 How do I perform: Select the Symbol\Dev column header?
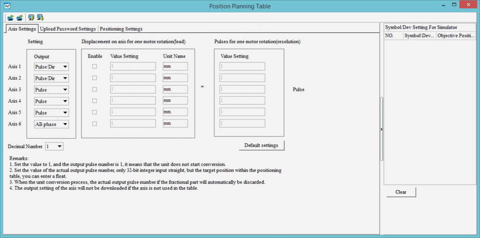click(x=419, y=36)
